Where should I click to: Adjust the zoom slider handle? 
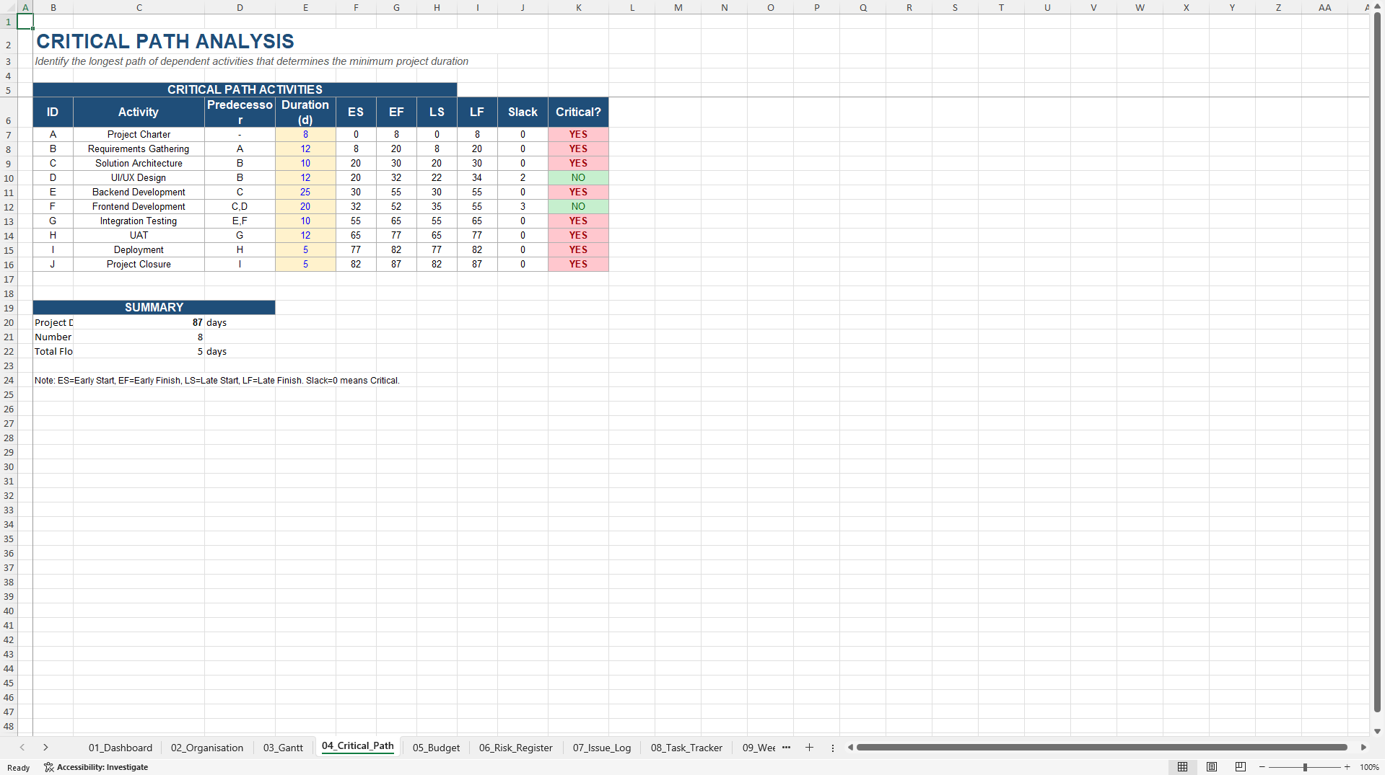point(1305,767)
